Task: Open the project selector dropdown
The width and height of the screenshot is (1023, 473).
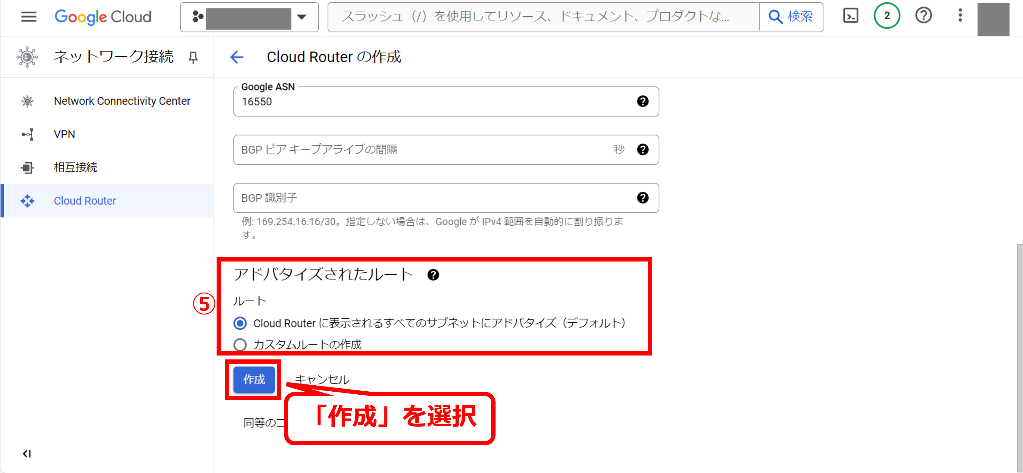Action: coord(249,17)
